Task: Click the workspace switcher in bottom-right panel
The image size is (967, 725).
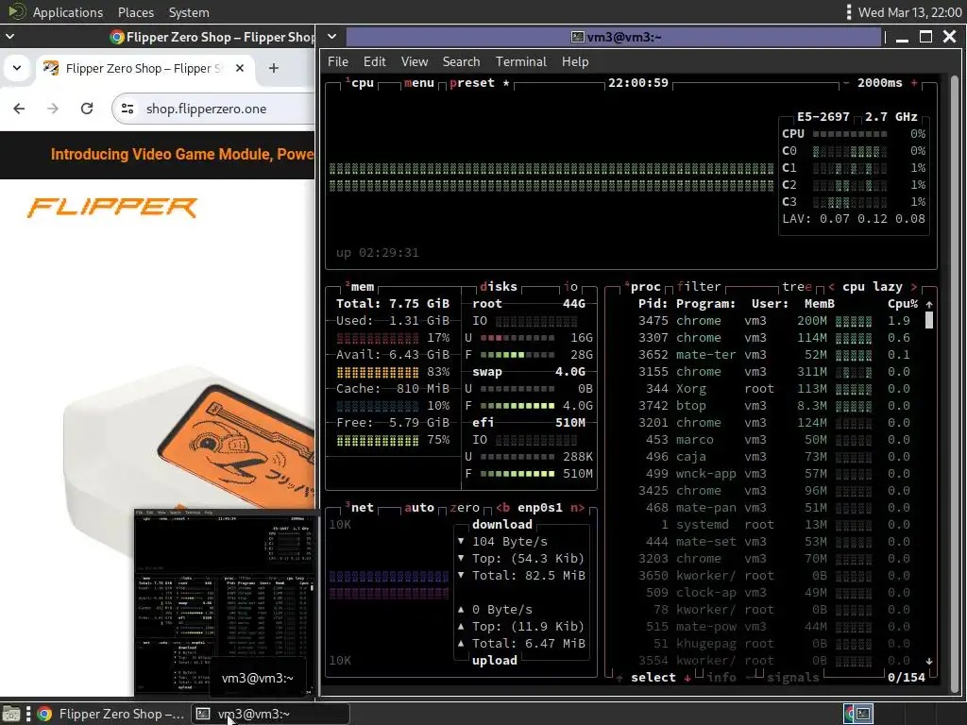Action: (858, 714)
